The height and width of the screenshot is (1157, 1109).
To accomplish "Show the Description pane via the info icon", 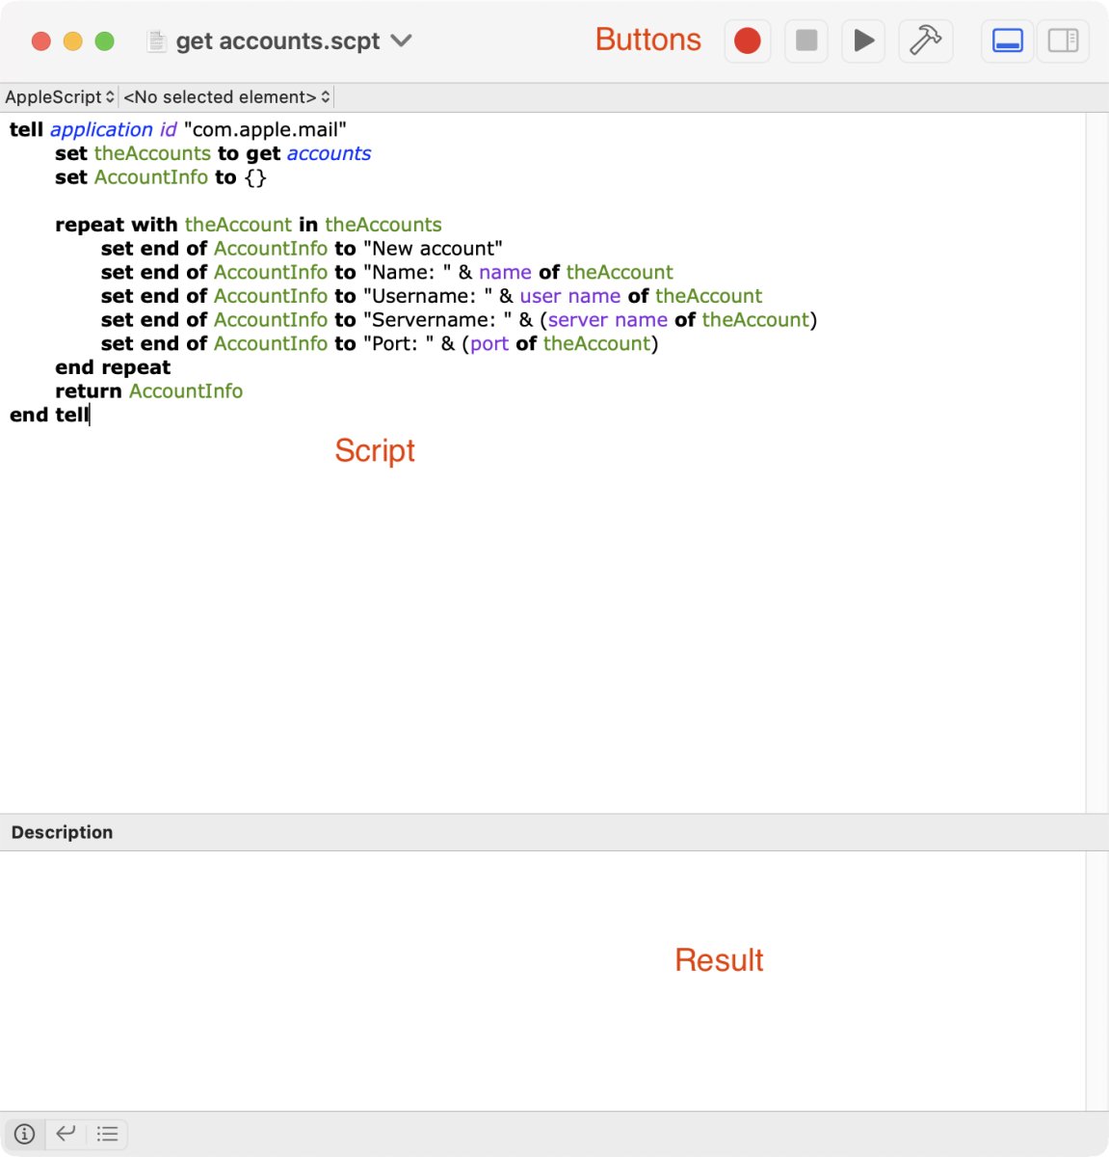I will pyautogui.click(x=24, y=1134).
